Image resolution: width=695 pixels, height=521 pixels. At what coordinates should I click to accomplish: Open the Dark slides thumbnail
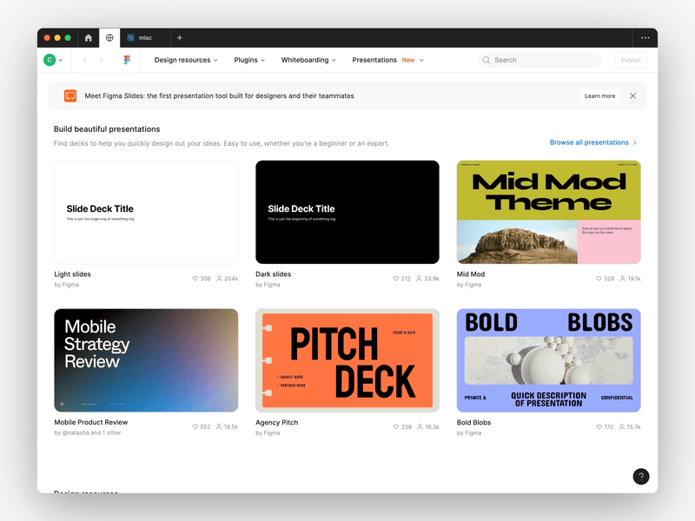pyautogui.click(x=347, y=212)
